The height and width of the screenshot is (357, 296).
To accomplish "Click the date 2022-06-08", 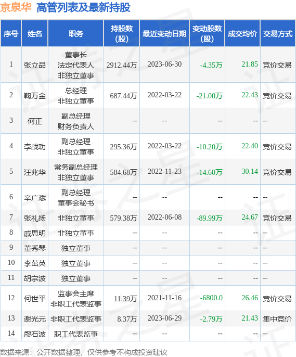I will [164, 217].
